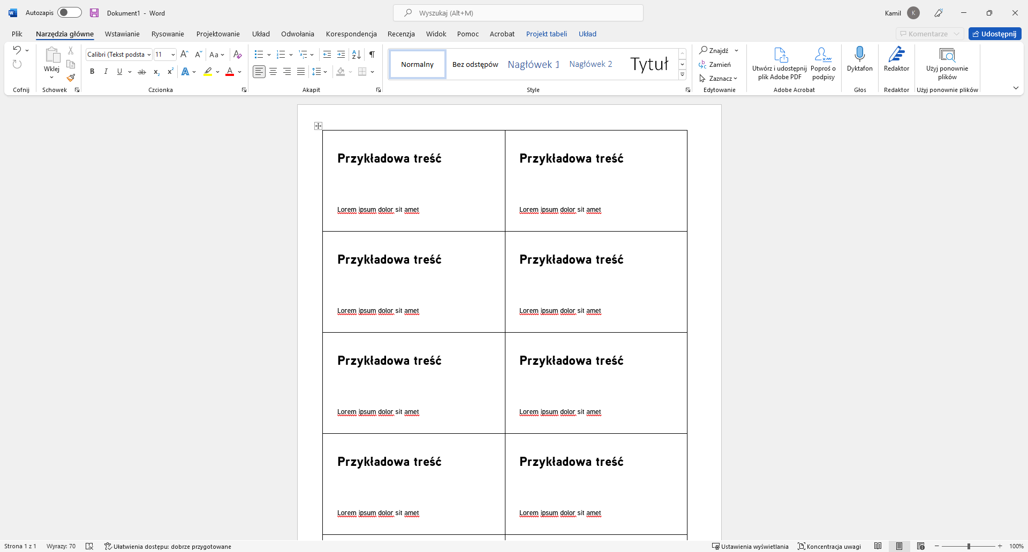This screenshot has width=1028, height=552.
Task: Click the Udostępnij button
Action: [995, 34]
